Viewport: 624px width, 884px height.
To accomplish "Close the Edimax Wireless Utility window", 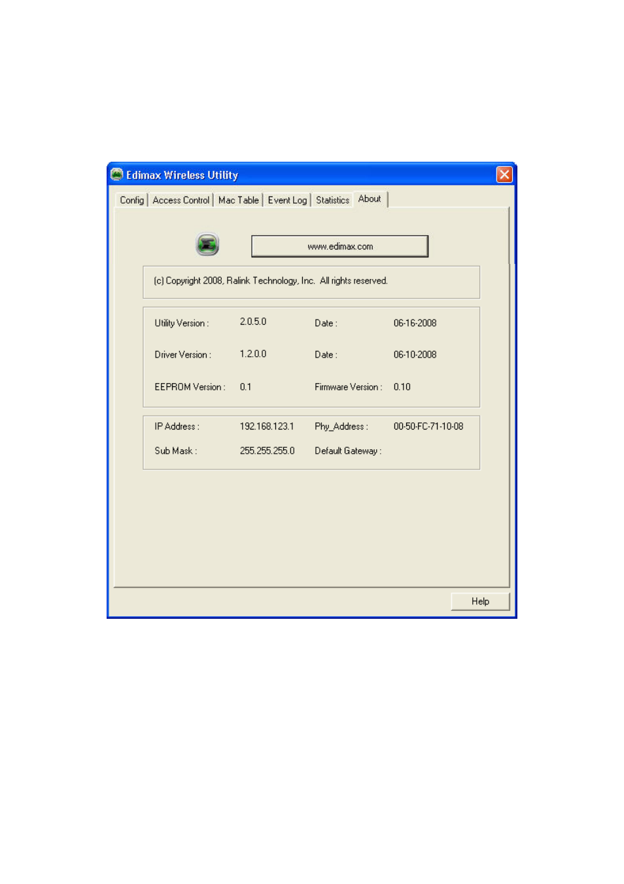I will pyautogui.click(x=504, y=174).
